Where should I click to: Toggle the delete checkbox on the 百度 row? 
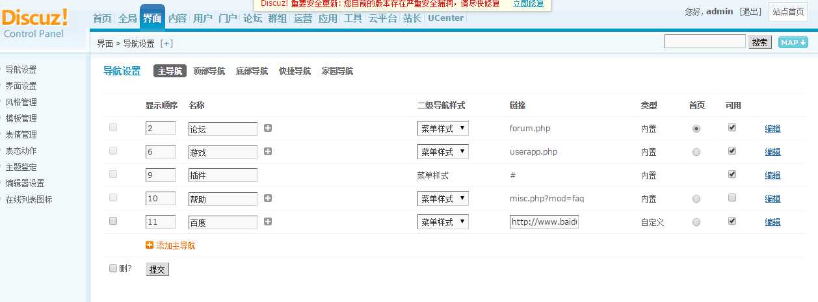[x=113, y=221]
